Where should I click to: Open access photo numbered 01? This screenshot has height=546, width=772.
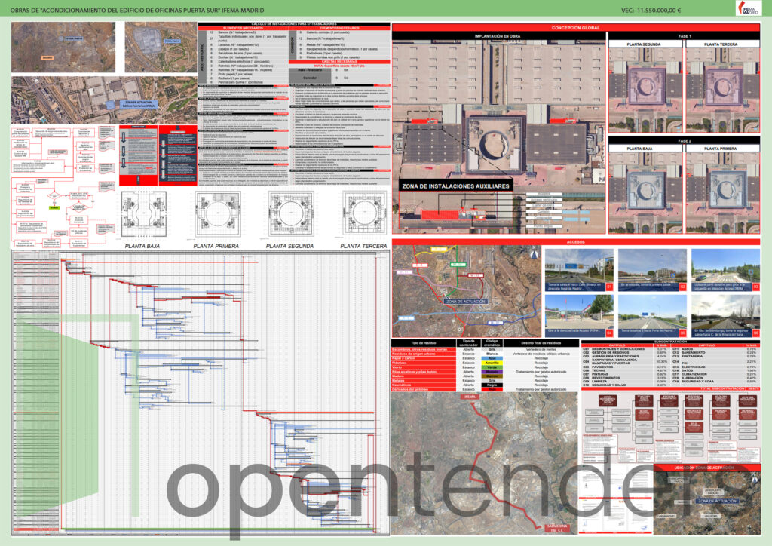(x=579, y=270)
